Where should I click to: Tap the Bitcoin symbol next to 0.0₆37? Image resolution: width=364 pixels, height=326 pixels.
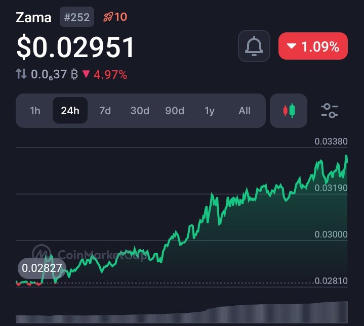[74, 74]
